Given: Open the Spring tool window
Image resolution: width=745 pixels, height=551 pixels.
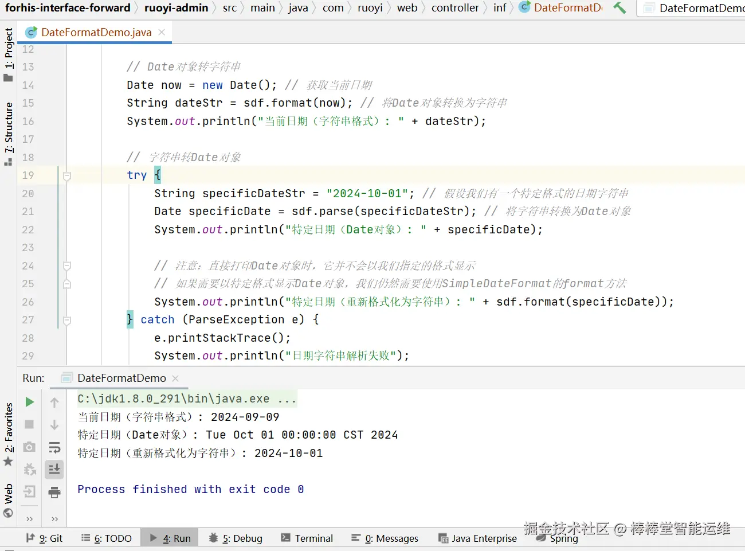Looking at the screenshot, I should (x=557, y=538).
